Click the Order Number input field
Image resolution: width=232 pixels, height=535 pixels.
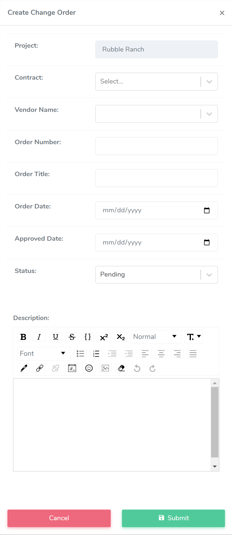[157, 146]
